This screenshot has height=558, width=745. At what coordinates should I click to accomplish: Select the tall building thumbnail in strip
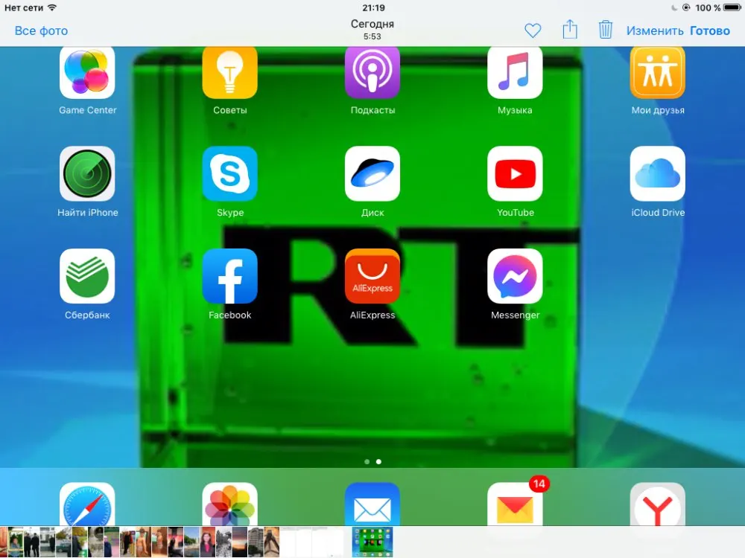256,542
